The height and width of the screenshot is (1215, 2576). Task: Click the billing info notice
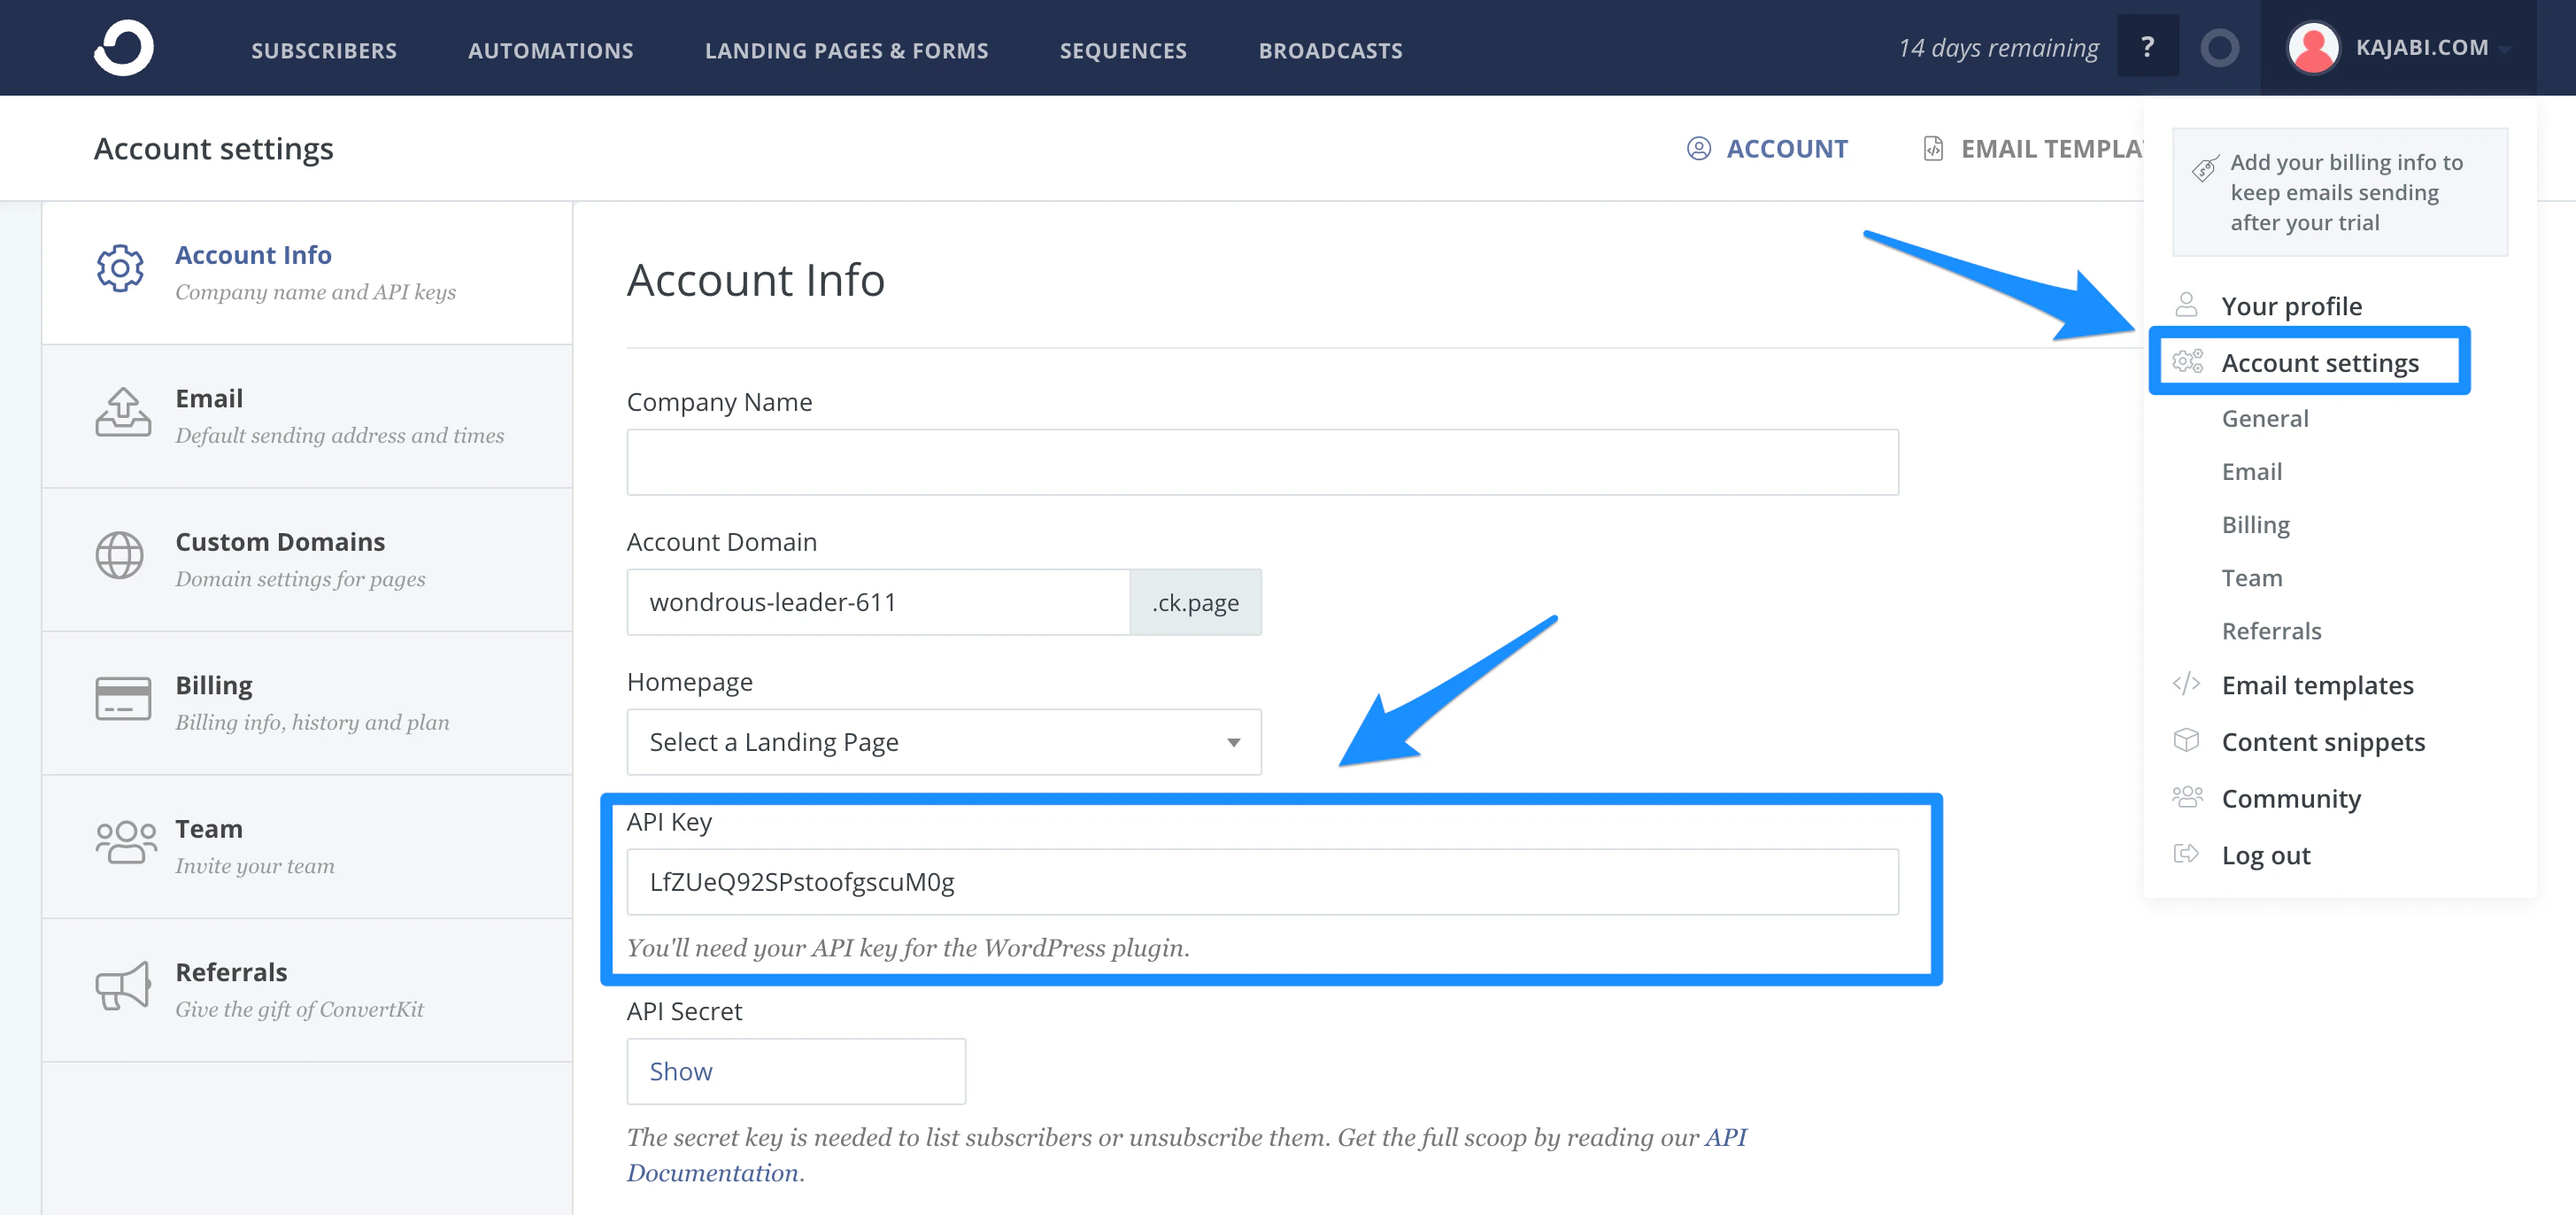[2340, 192]
